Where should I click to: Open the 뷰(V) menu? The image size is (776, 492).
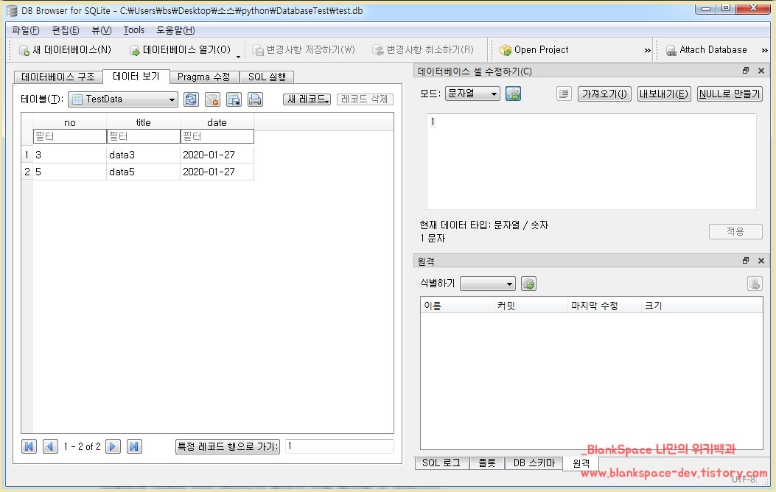point(102,30)
